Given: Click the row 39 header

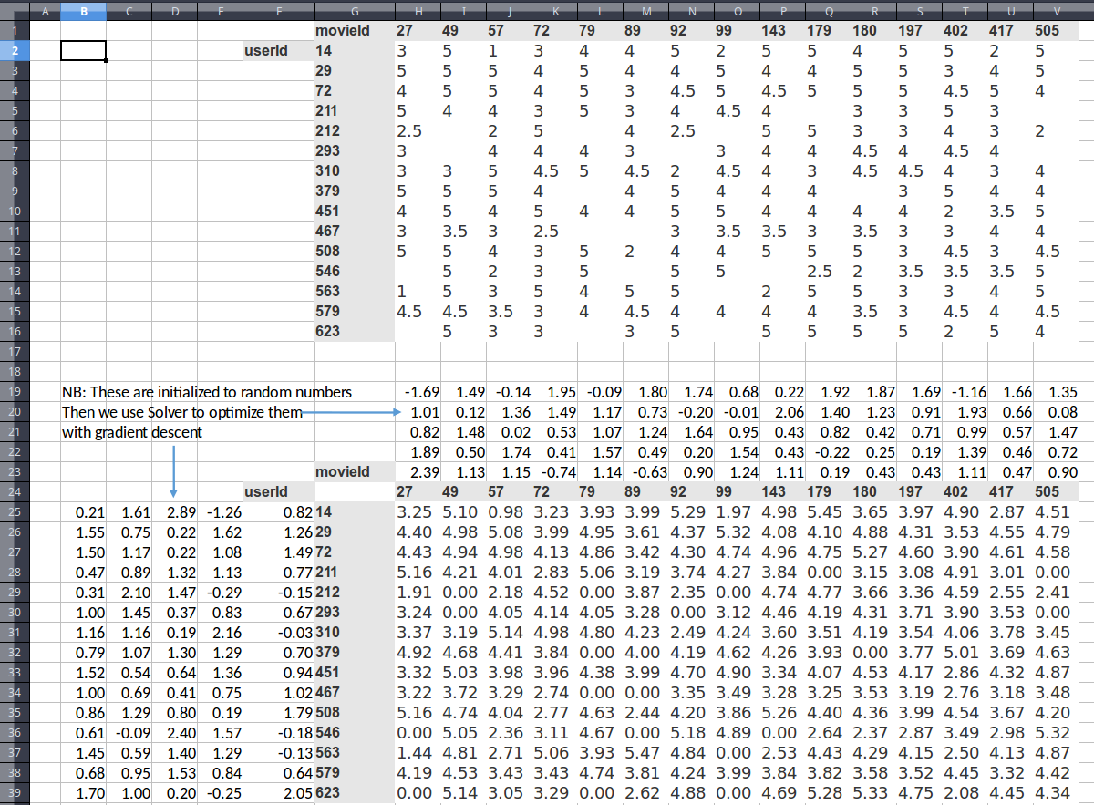Looking at the screenshot, I should coord(15,793).
